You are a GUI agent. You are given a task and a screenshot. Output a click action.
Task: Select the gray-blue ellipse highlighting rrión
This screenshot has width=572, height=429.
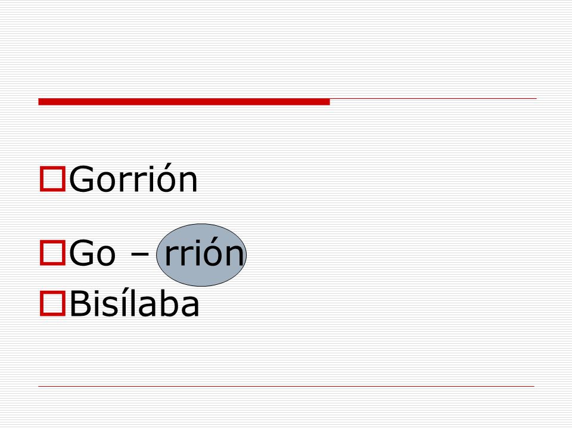[201, 255]
